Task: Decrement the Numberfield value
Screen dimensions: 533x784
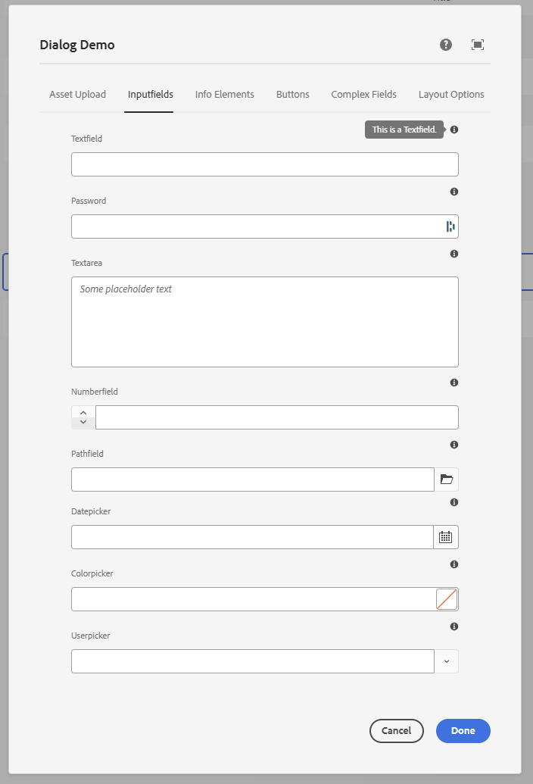Action: (x=83, y=423)
